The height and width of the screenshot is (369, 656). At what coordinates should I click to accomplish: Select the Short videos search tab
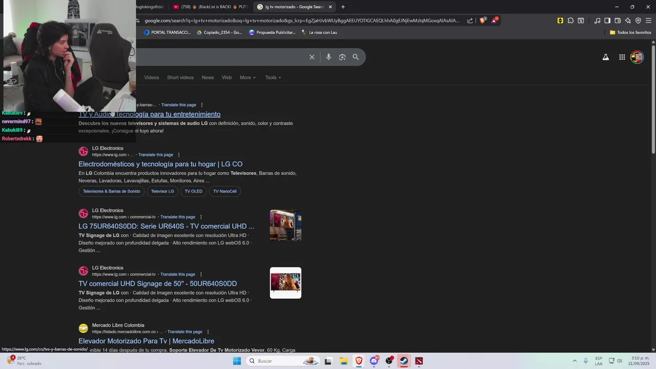coord(180,77)
